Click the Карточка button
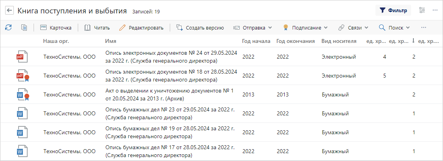Viewport: 443px width, 161px height. (56, 28)
